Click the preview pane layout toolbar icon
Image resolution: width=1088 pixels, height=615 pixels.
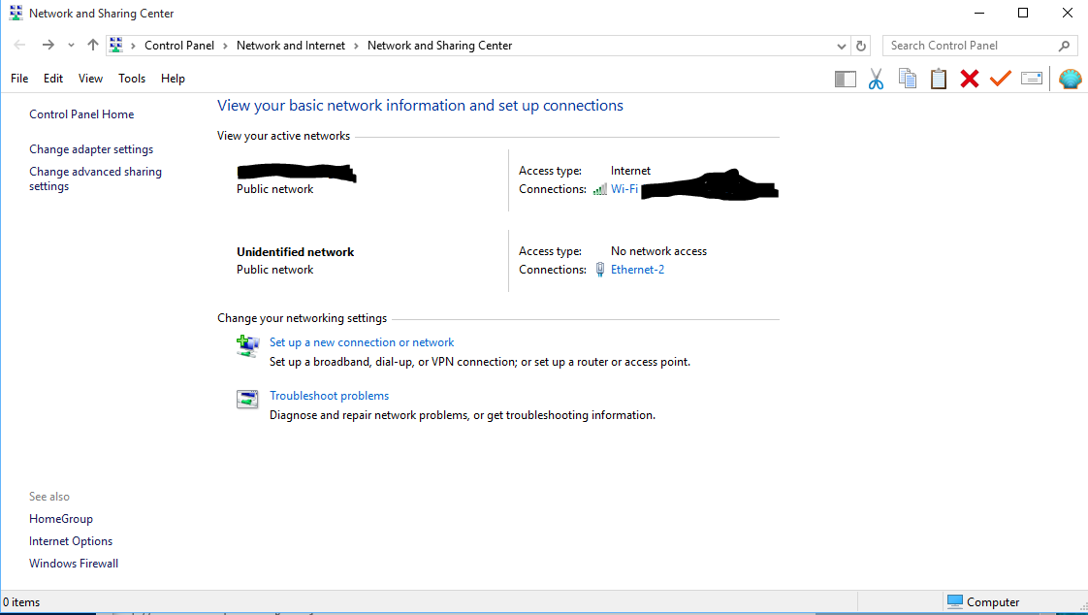click(846, 80)
